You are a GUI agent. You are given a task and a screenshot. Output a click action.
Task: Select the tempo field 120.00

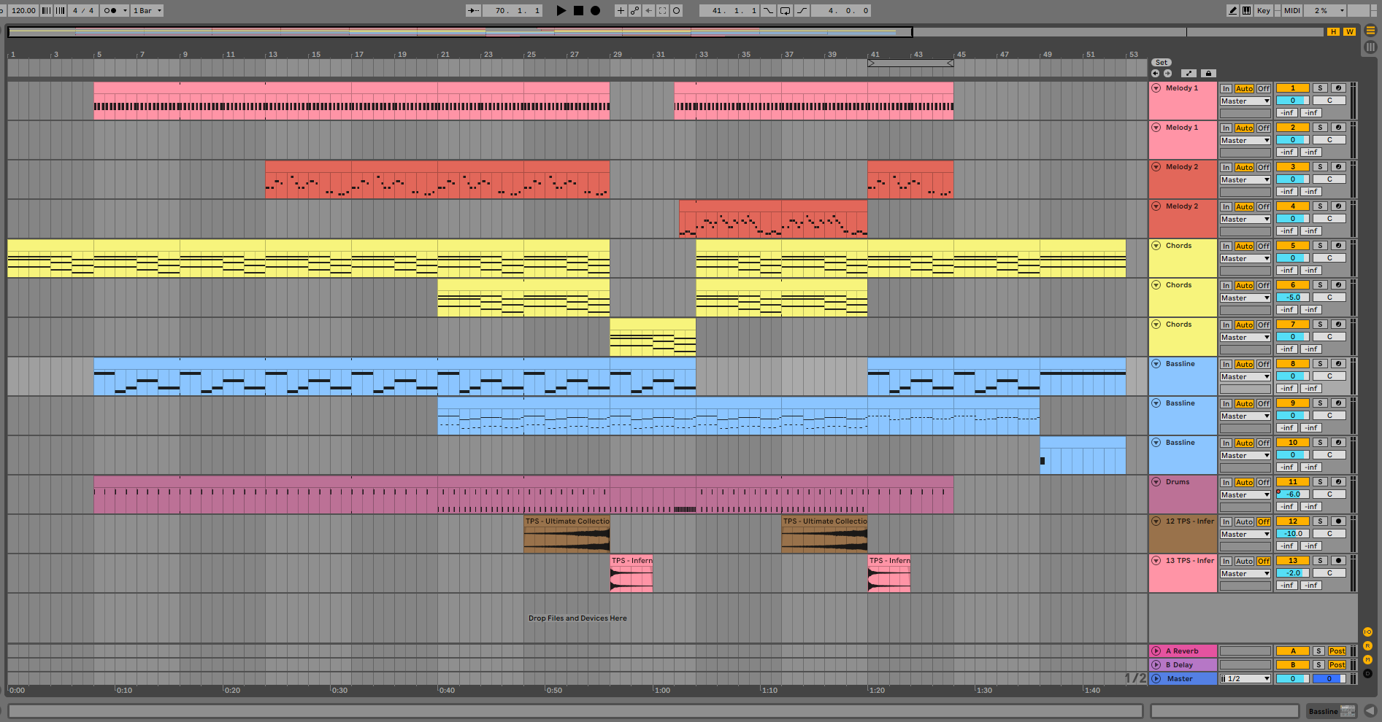pos(23,10)
